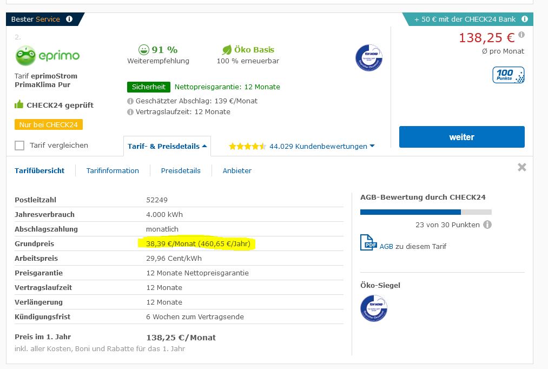The image size is (548, 369).
Task: Click info icon beside 138,25 € price
Action: (521, 34)
